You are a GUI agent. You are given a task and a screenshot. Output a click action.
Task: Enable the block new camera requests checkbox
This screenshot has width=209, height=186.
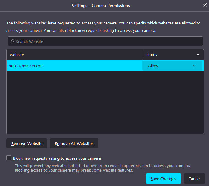pos(9,158)
